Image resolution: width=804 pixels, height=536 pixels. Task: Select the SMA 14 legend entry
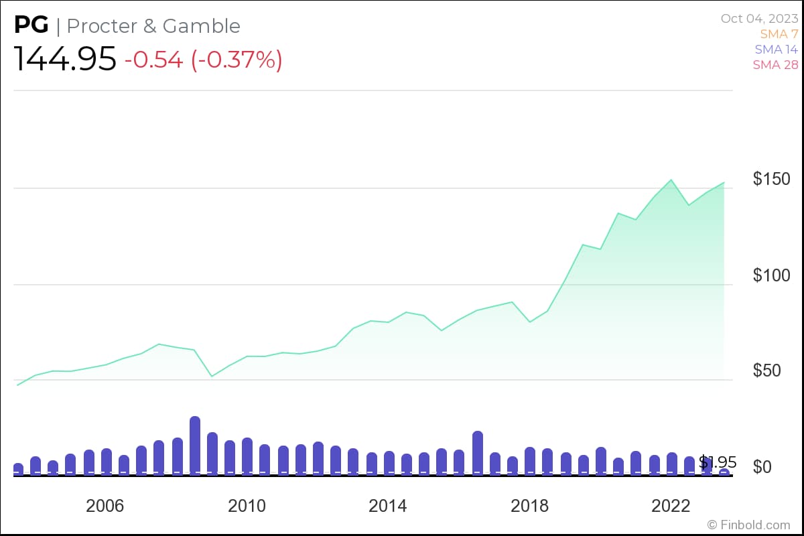point(777,49)
